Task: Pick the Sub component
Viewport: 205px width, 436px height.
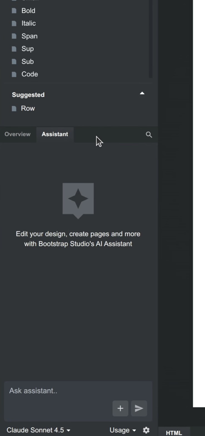Action: [27, 62]
